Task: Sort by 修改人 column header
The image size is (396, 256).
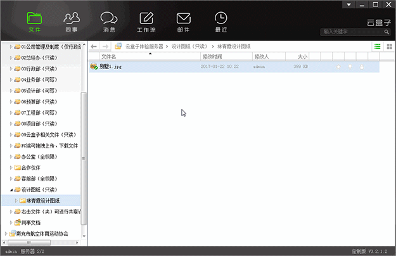Action: (269, 56)
